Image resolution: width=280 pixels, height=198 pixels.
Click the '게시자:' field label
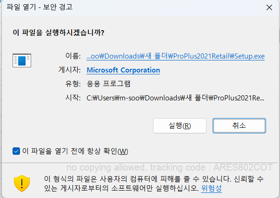69,70
